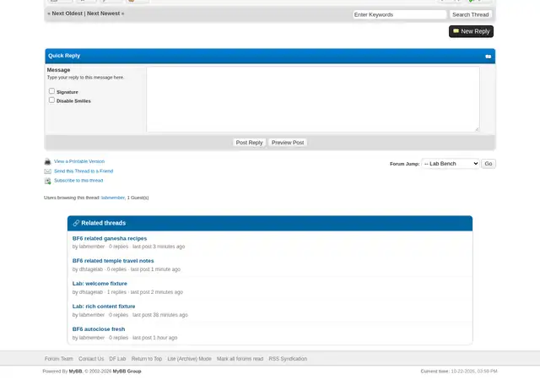This screenshot has height=380, width=540.
Task: Open the Forum Jump dropdown
Action: click(450, 164)
